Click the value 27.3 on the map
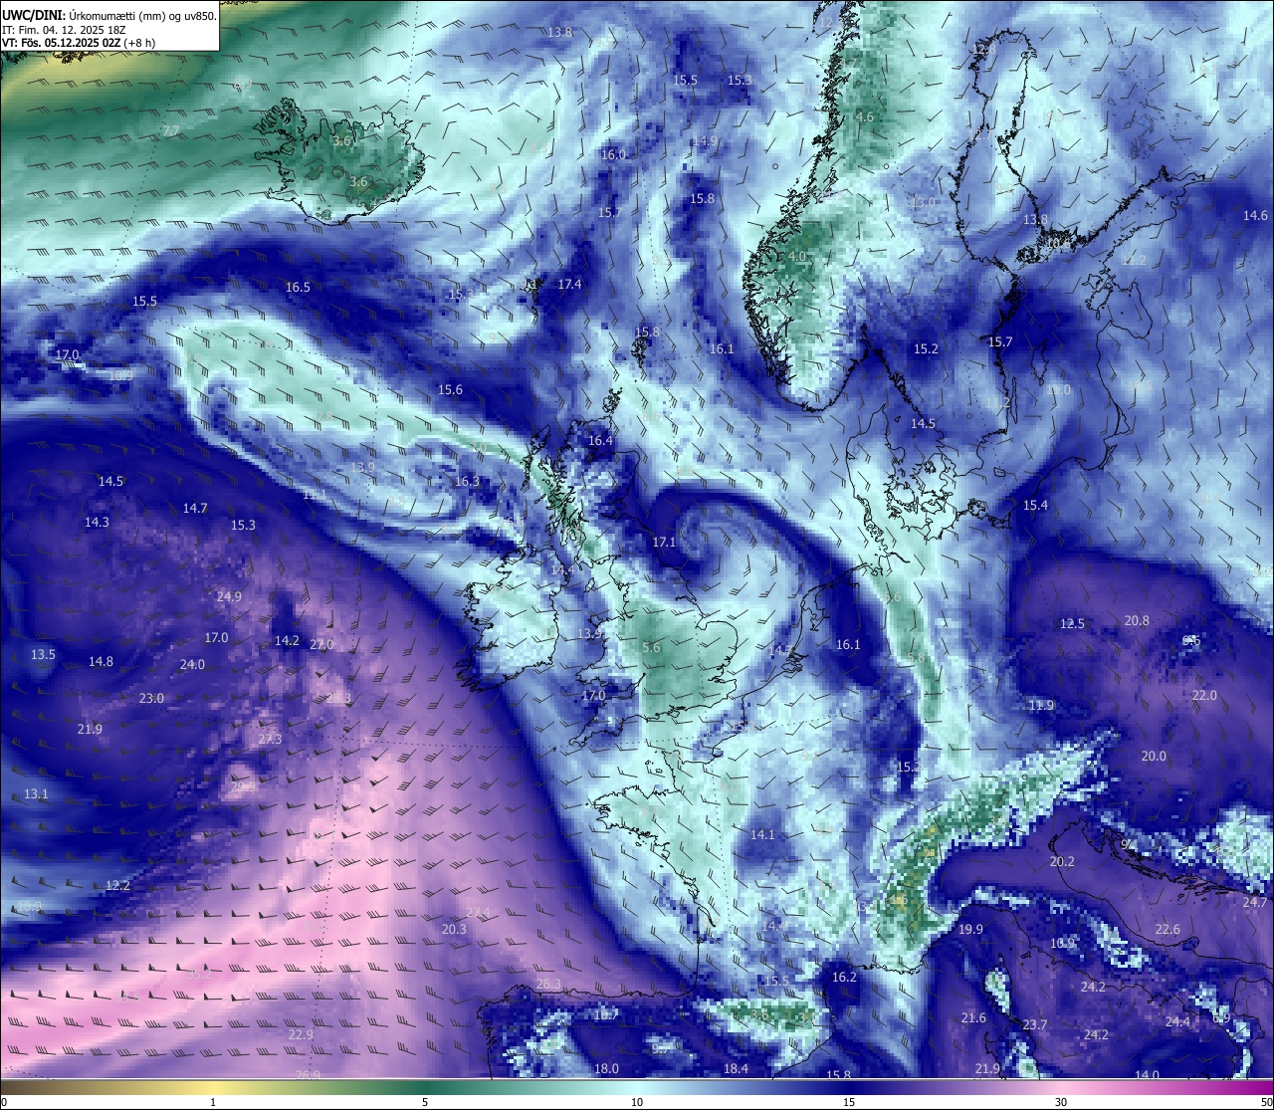 coord(270,740)
